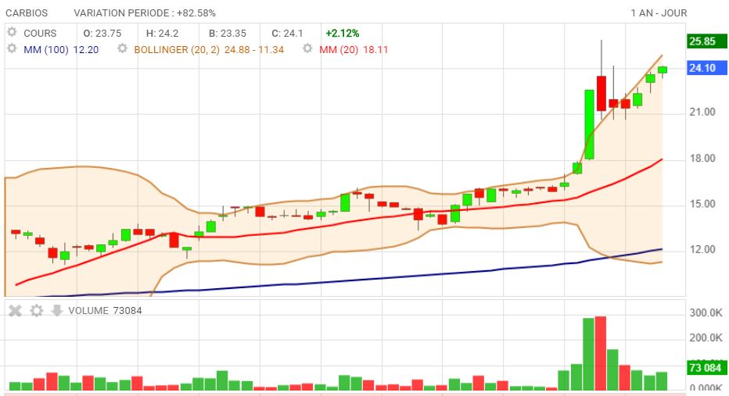This screenshot has height=396, width=729.
Task: Click the close value C: 24.1
Action: coord(287,34)
